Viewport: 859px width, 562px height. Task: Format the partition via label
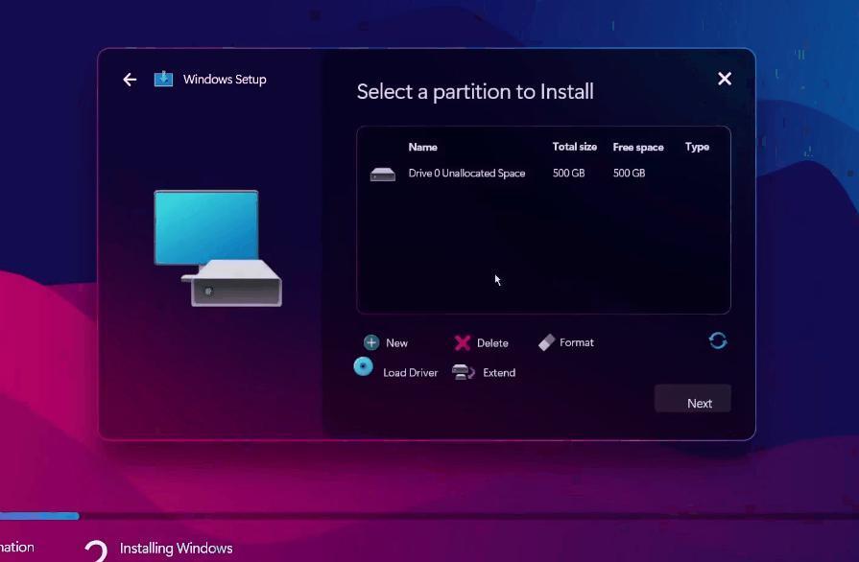(x=577, y=342)
